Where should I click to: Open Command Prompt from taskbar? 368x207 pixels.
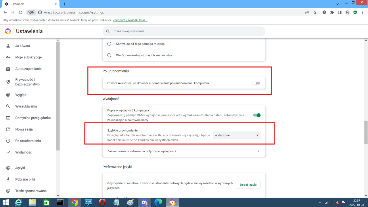point(60,202)
